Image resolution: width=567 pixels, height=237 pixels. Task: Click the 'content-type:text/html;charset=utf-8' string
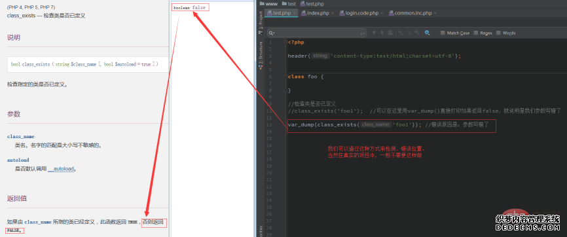[x=393, y=56]
